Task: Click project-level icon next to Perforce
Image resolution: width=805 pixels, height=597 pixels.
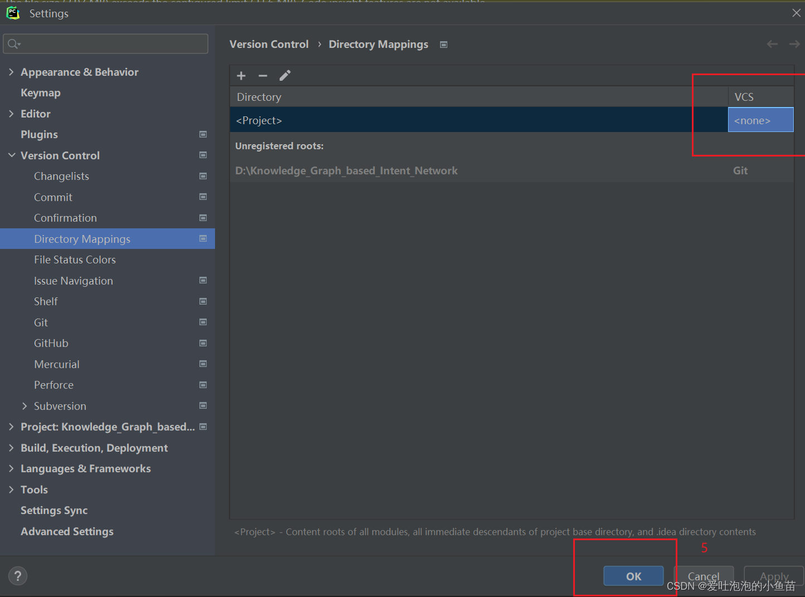Action: coord(203,385)
